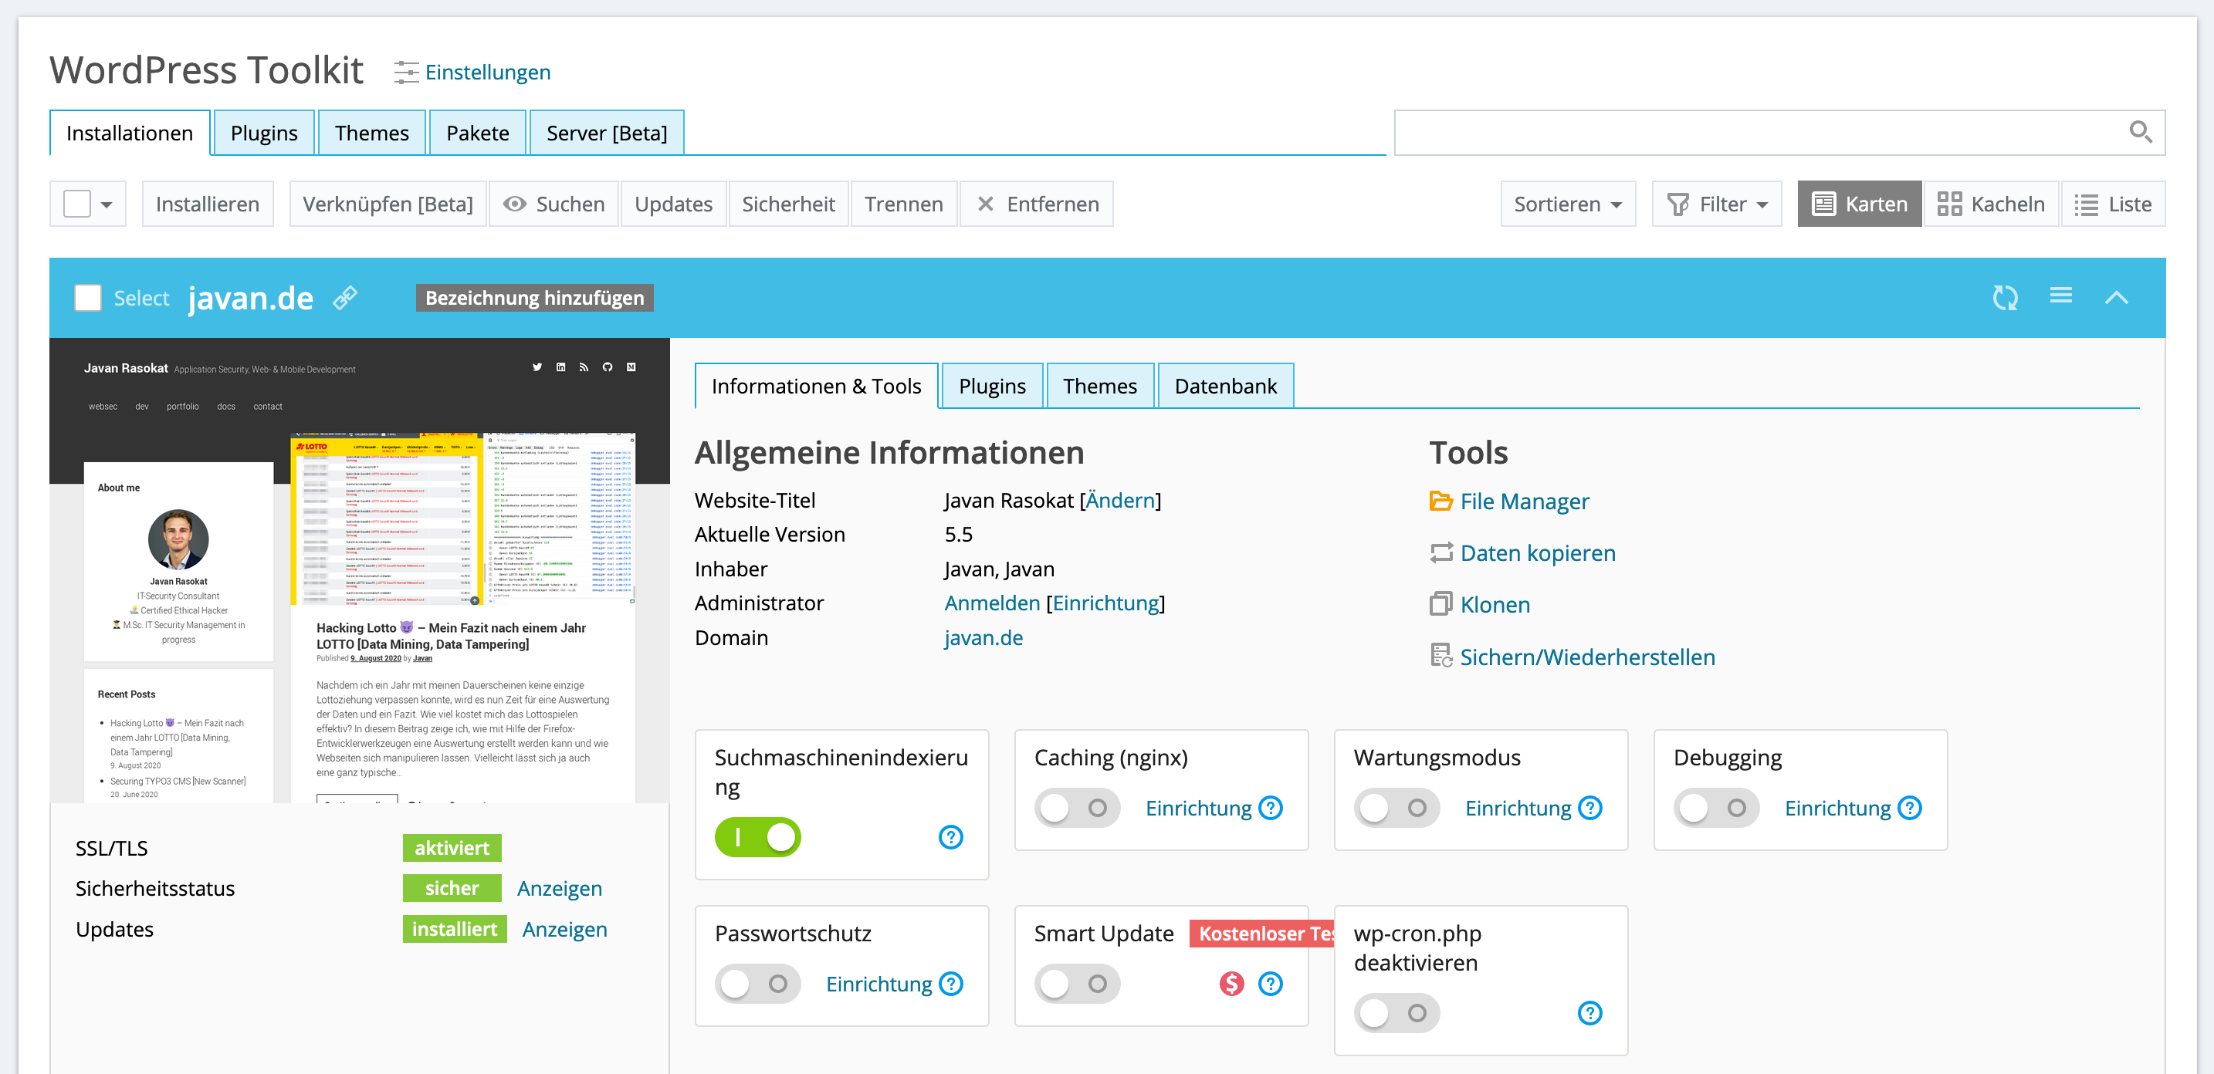This screenshot has width=2214, height=1074.
Task: Enable the Caching (nginx) toggle
Action: (x=1077, y=808)
